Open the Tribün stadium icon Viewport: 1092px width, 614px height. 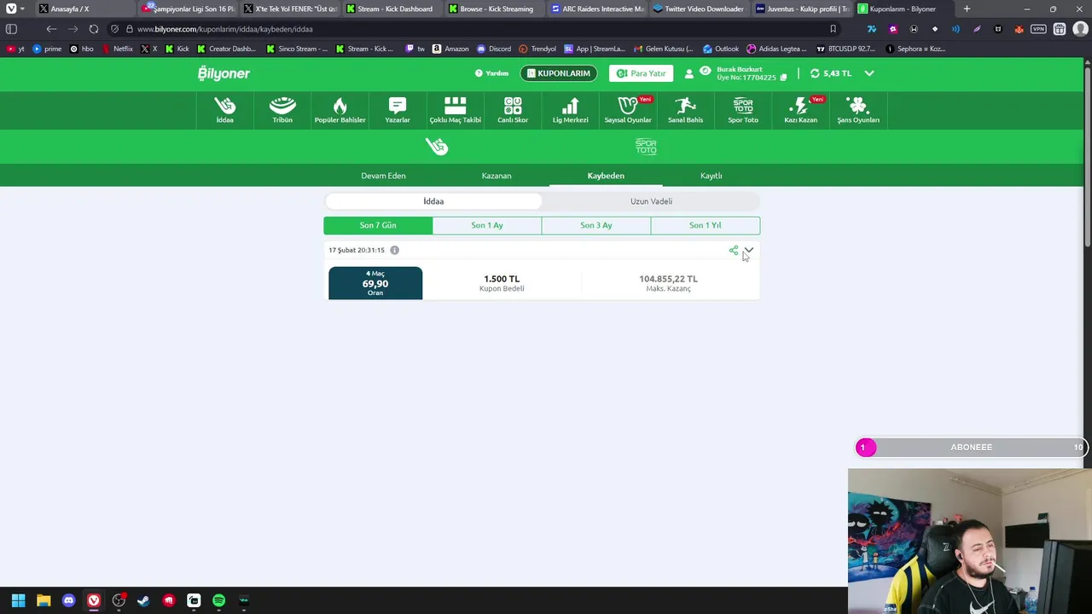coord(282,110)
